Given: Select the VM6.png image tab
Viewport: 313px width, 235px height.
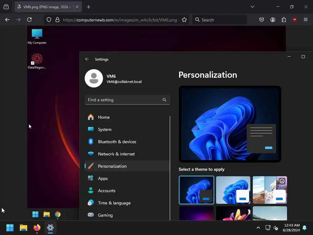Looking at the screenshot, I should coord(48,7).
